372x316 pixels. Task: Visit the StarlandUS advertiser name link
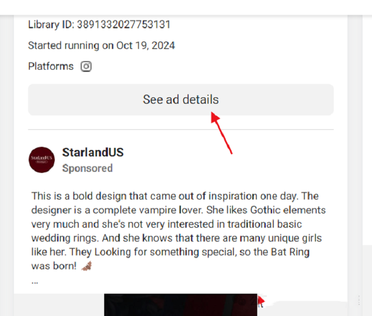(x=93, y=153)
